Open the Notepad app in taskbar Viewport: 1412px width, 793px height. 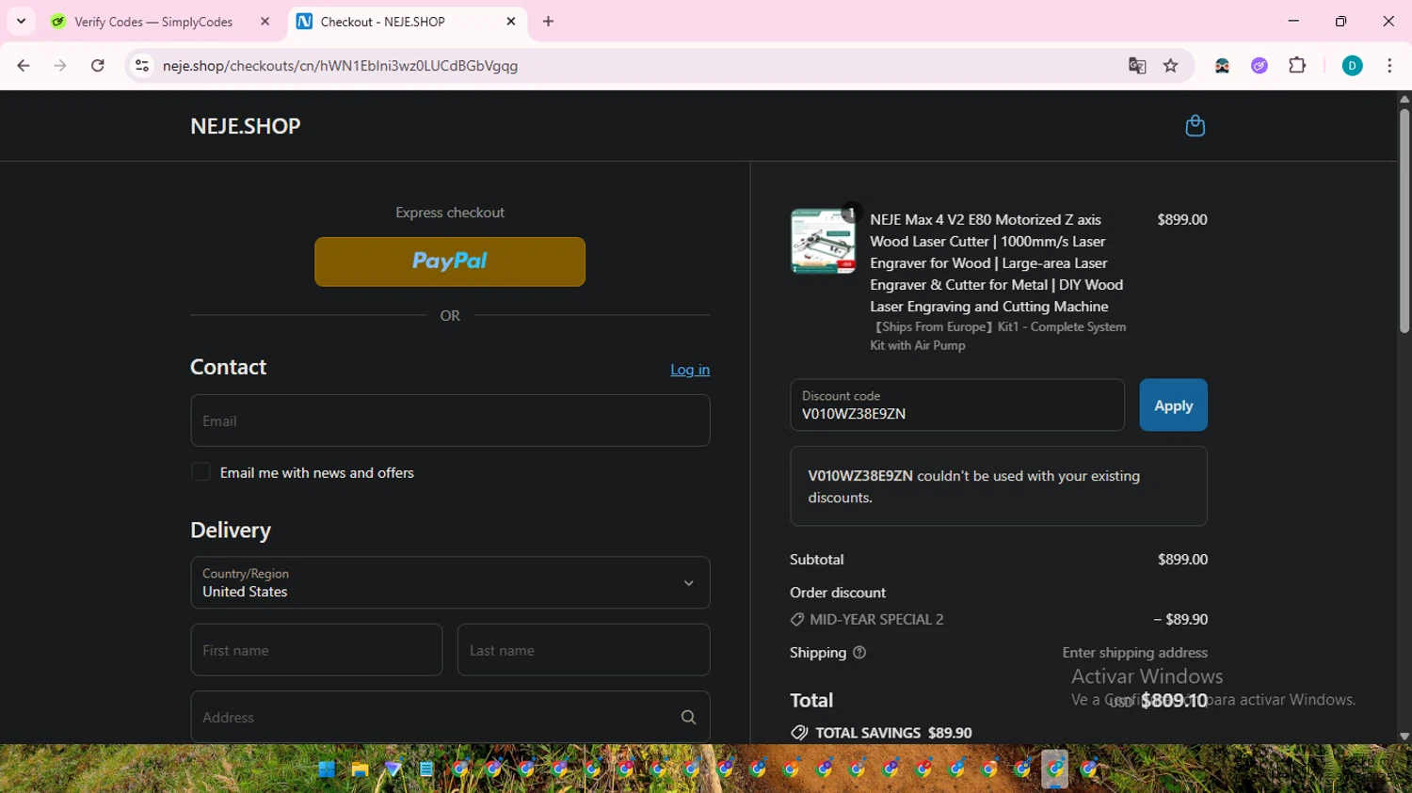[426, 769]
